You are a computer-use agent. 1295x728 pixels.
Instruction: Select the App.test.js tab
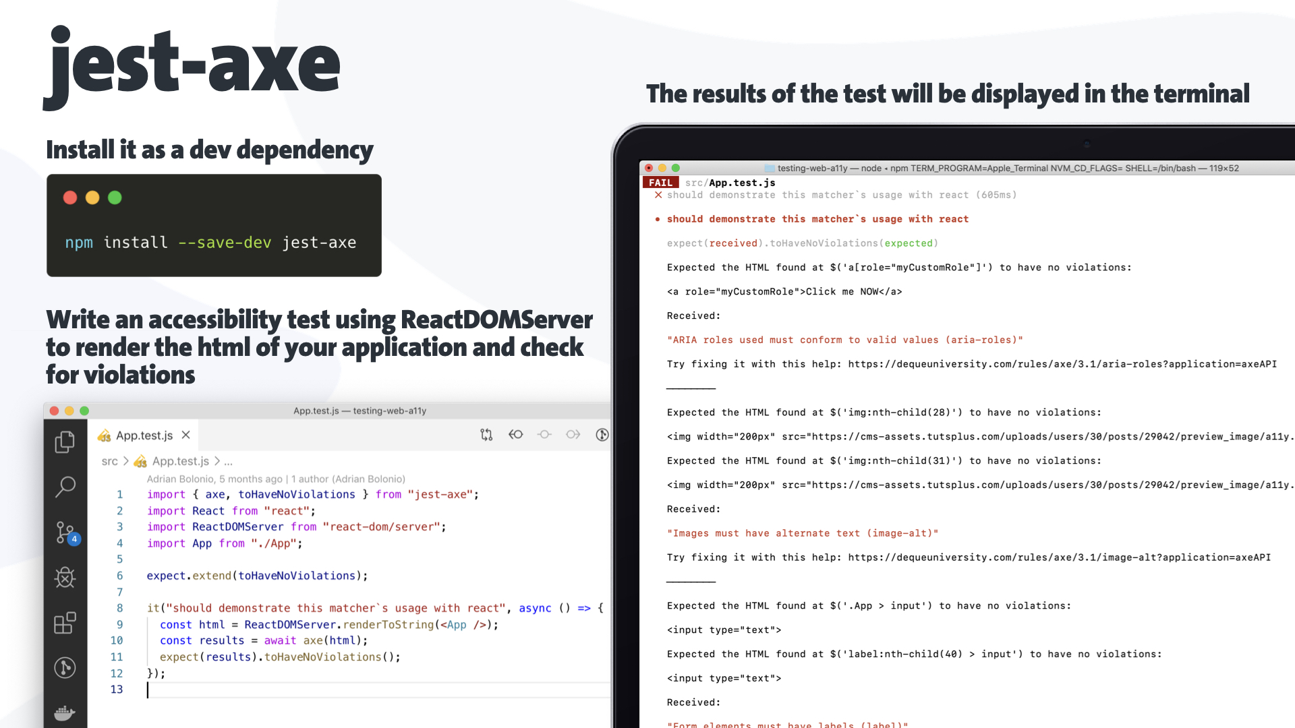point(144,435)
